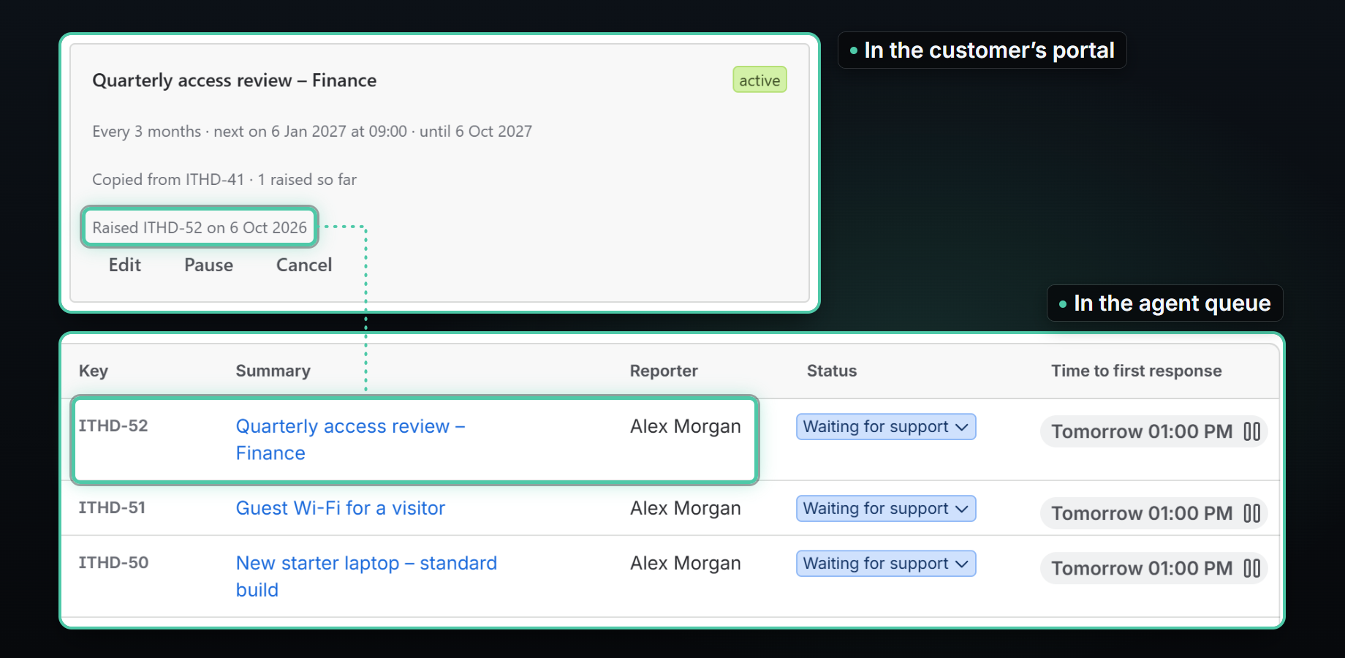The width and height of the screenshot is (1345, 658).
Task: Click Alex Morgan in the ITHD-51 row
Action: click(686, 508)
